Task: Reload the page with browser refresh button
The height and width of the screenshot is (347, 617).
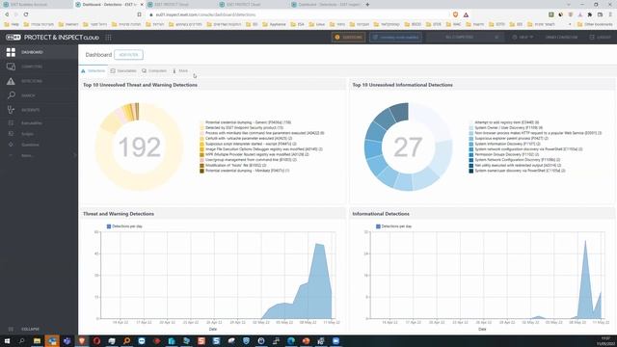Action: point(26,14)
